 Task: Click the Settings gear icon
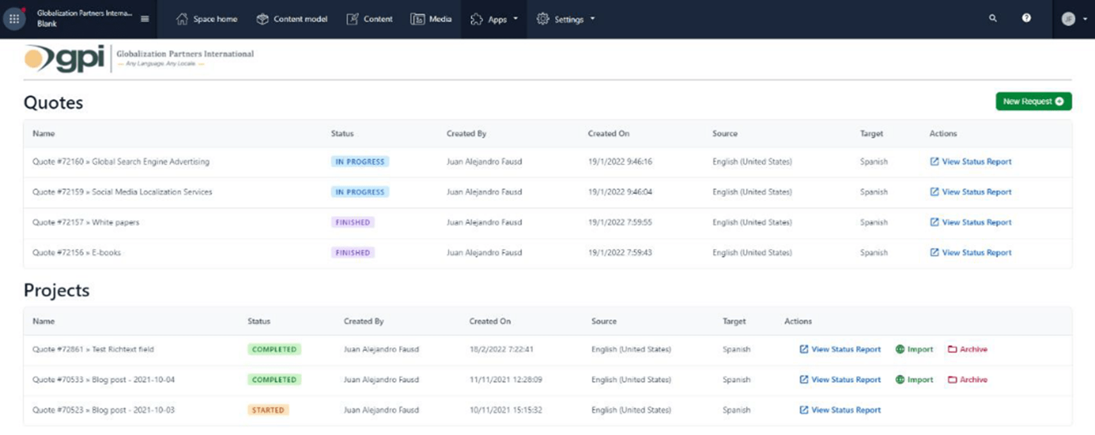tap(543, 19)
